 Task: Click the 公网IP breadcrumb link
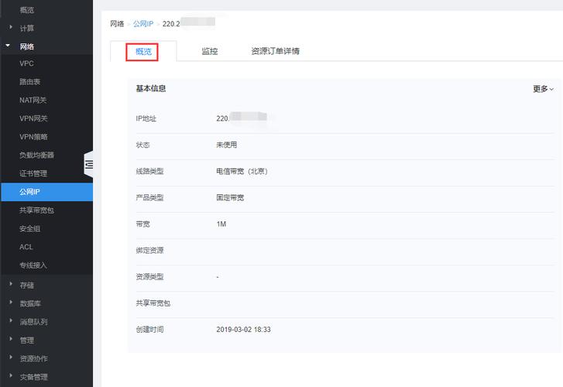tap(143, 24)
